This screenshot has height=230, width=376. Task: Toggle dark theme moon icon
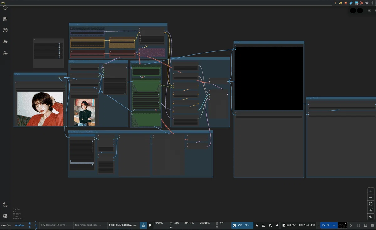(5, 205)
